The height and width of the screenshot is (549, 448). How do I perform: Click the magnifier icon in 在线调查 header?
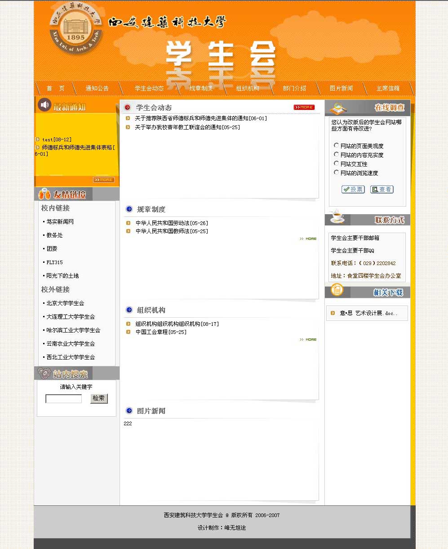(337, 108)
